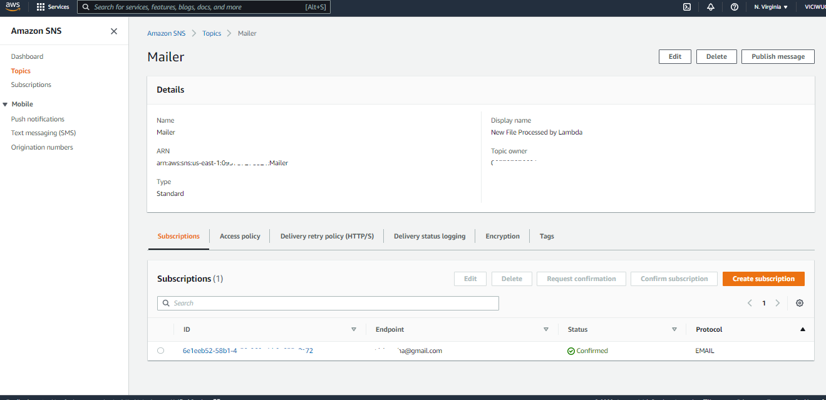Focus the top services search bar
The image size is (826, 400).
204,7
